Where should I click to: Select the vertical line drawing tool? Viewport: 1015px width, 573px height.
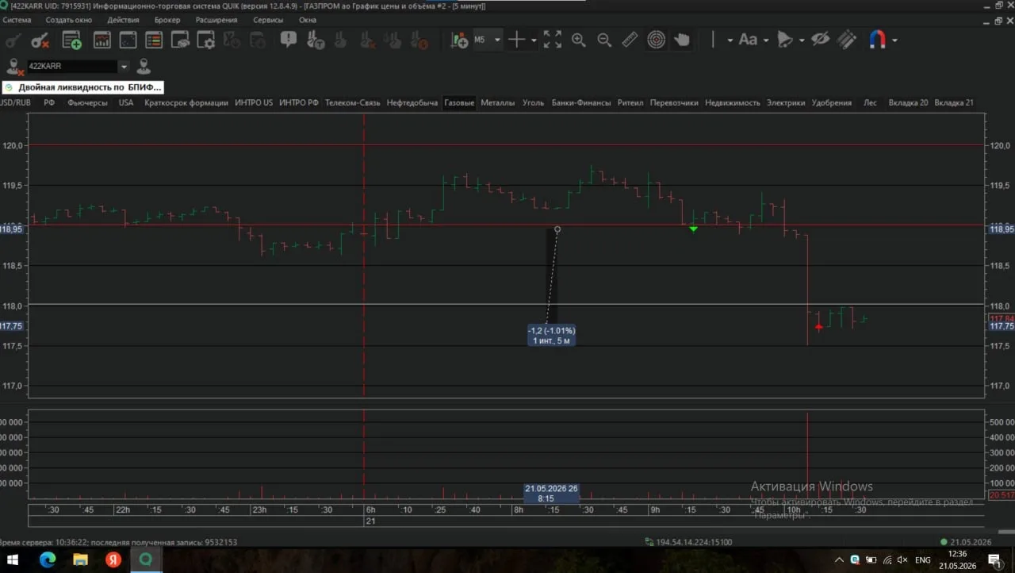[713, 40]
